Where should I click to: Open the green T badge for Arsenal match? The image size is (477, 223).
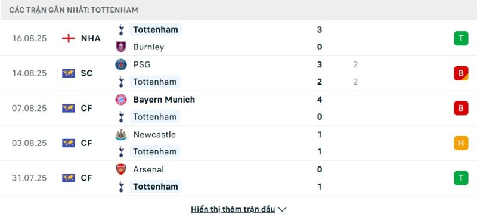[x=461, y=178]
